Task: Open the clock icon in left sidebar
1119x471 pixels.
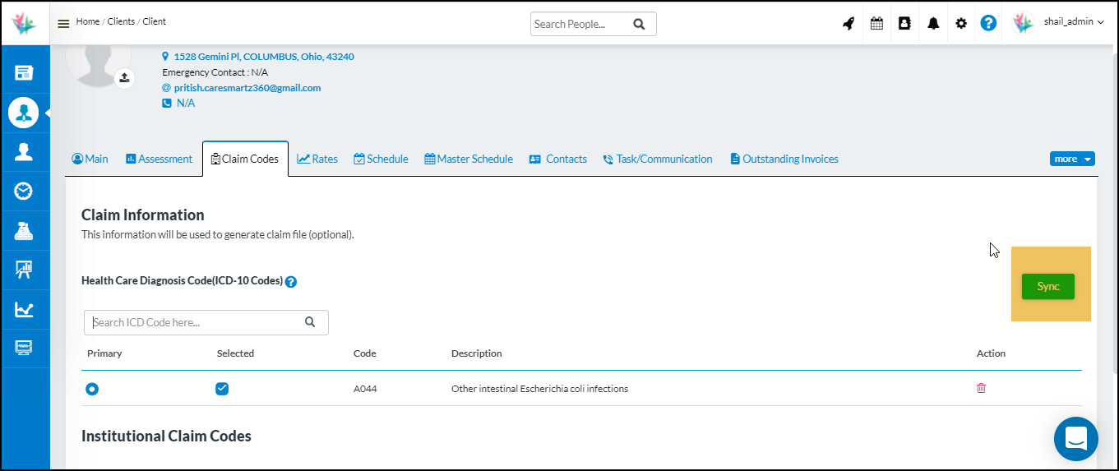Action: 24,192
